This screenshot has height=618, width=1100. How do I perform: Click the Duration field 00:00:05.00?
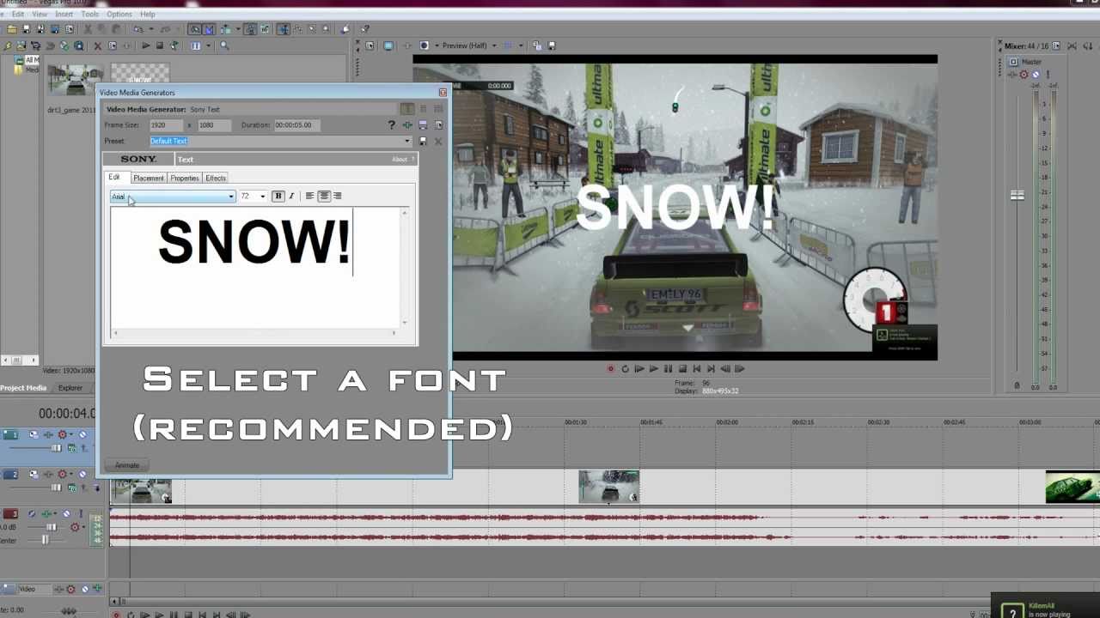click(x=298, y=125)
